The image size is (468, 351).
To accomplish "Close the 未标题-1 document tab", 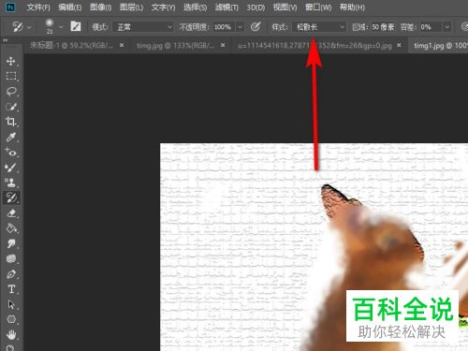I will point(122,46).
